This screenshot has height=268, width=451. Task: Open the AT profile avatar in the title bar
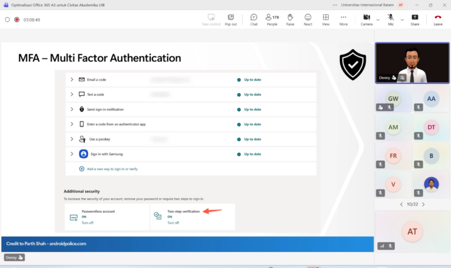pos(400,5)
